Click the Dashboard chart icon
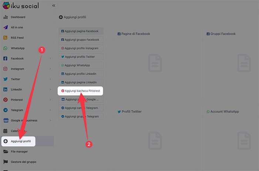Viewport: 259px width, 171px height. 6,17
